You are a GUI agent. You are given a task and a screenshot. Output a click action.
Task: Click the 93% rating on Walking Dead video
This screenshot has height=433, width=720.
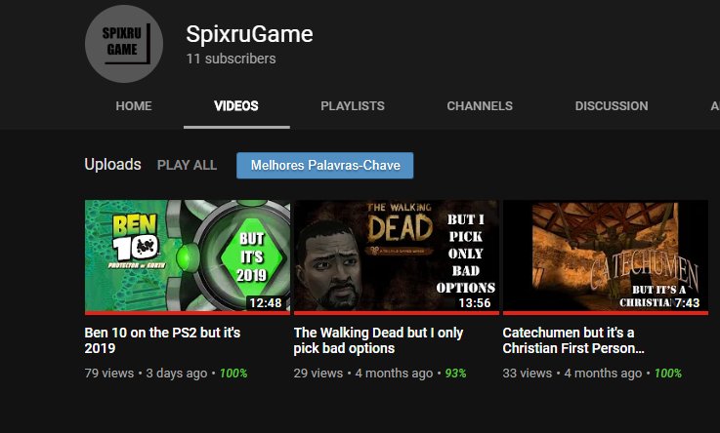455,374
